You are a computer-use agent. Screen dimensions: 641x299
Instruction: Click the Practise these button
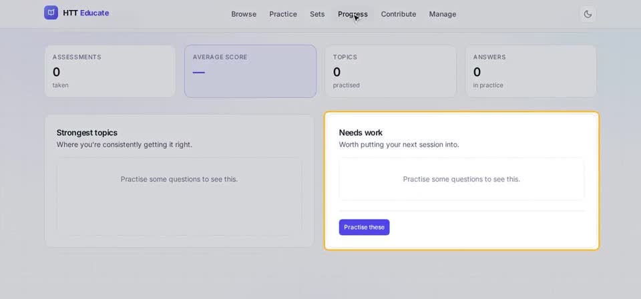click(x=365, y=227)
